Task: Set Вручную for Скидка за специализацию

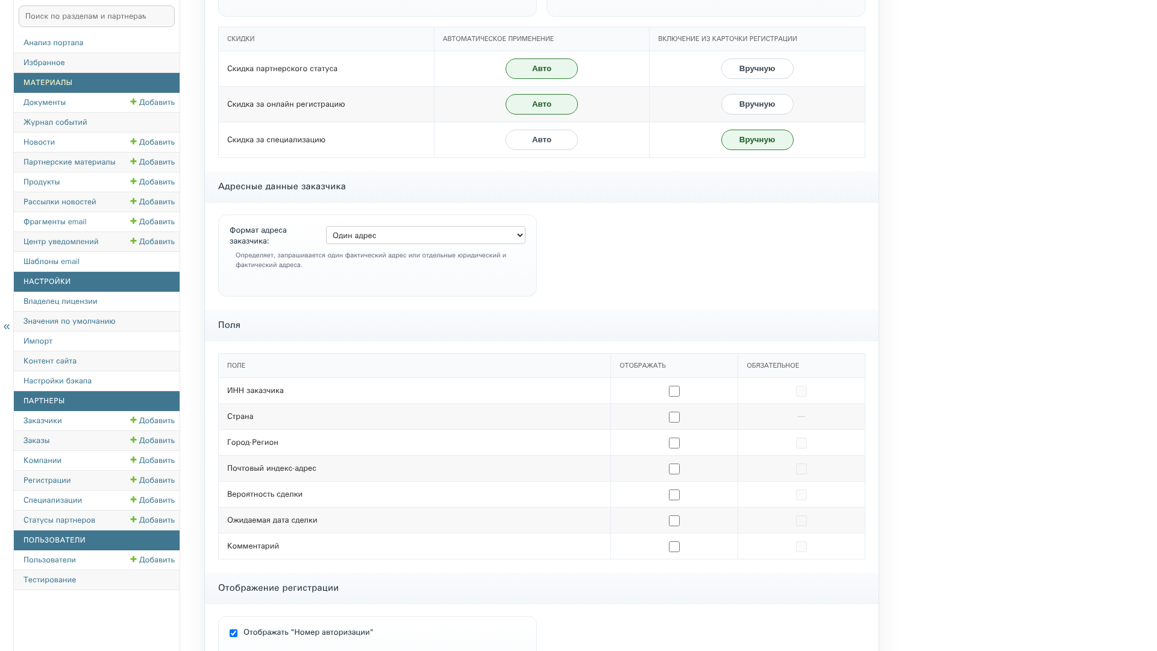Action: point(757,140)
